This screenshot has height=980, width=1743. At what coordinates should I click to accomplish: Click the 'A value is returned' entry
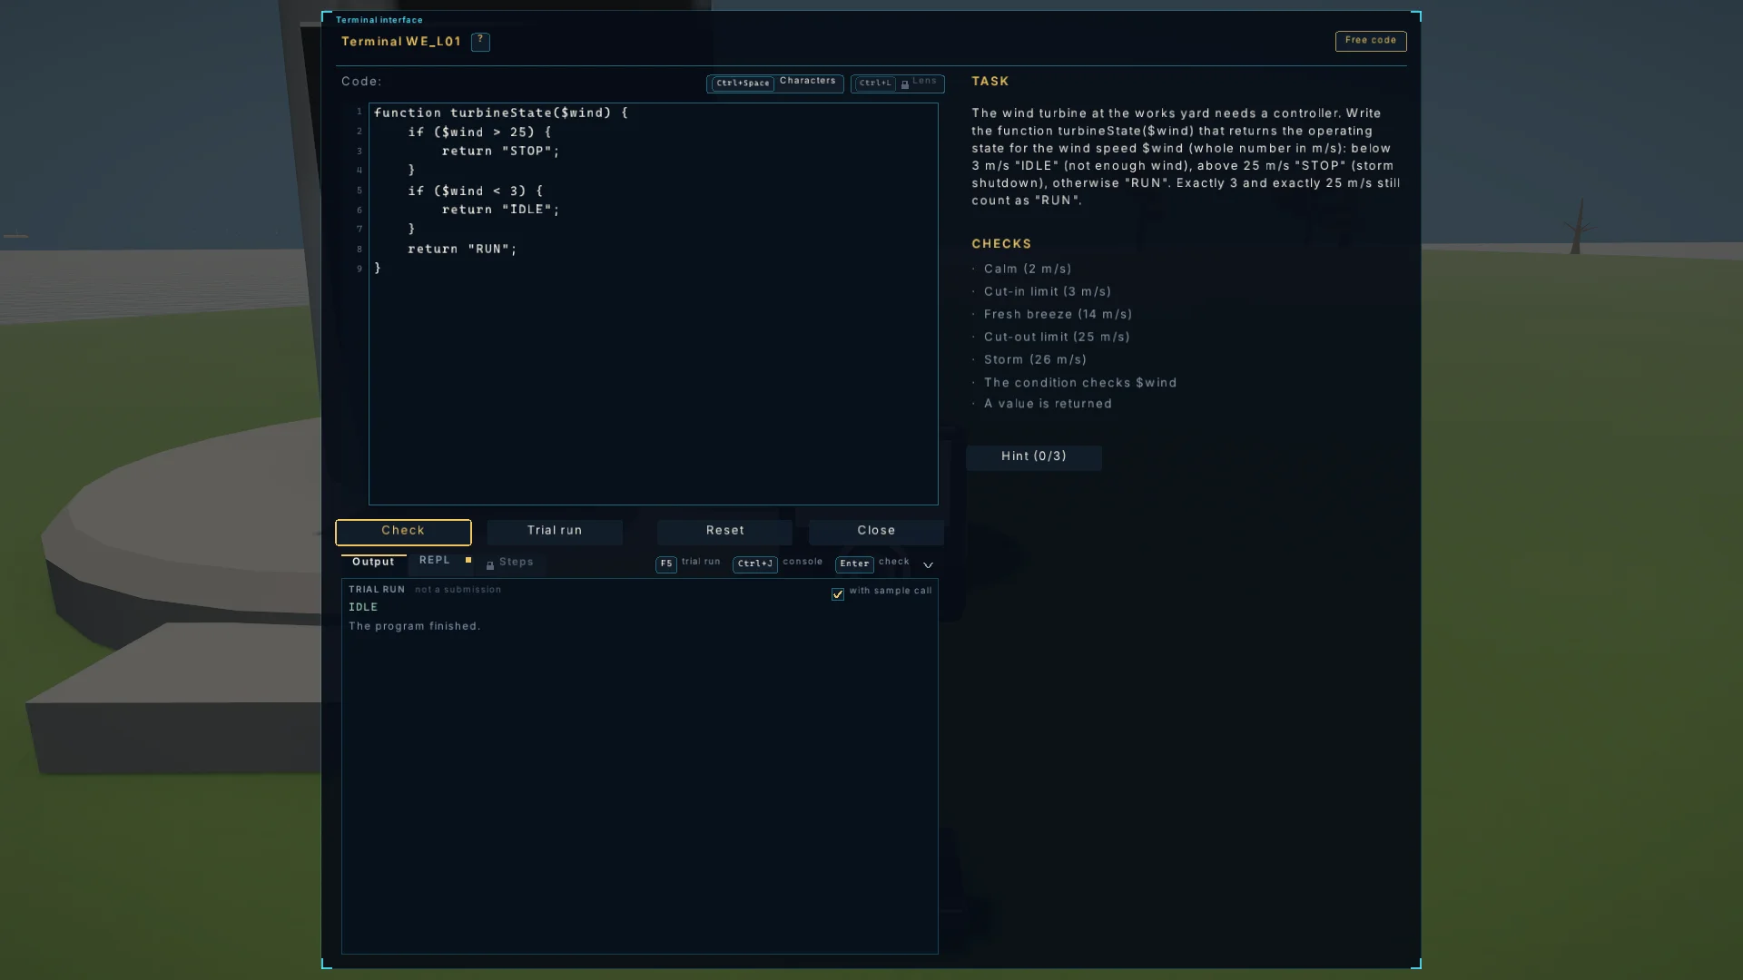(x=1048, y=405)
